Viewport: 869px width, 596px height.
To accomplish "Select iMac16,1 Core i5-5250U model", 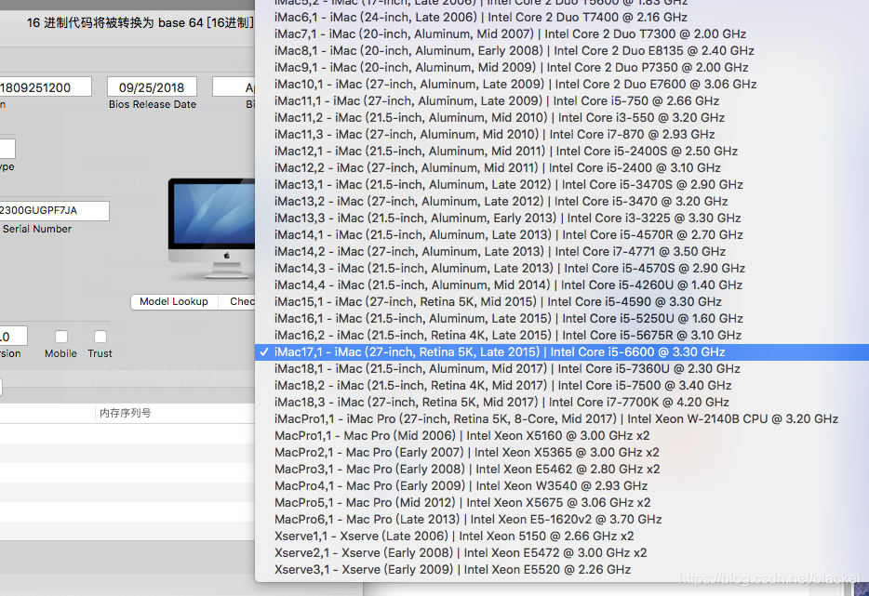I will pyautogui.click(x=562, y=319).
